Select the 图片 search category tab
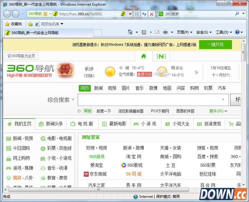 click(x=126, y=88)
